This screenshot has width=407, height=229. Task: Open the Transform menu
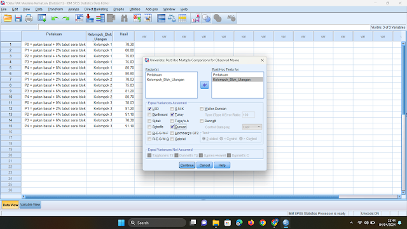55,9
